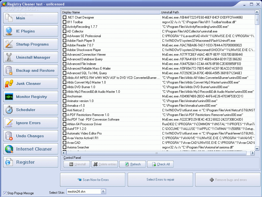The width and height of the screenshot is (262, 197).
Task: Open the Scheduler section
Action: point(31,110)
